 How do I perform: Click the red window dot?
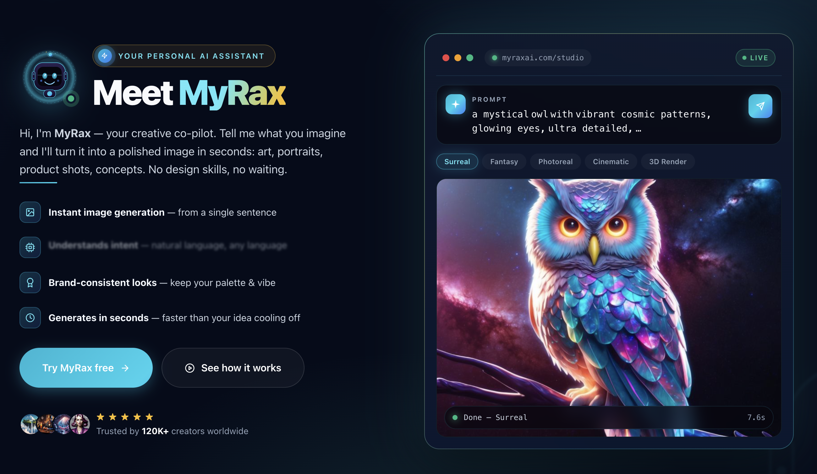click(x=446, y=58)
